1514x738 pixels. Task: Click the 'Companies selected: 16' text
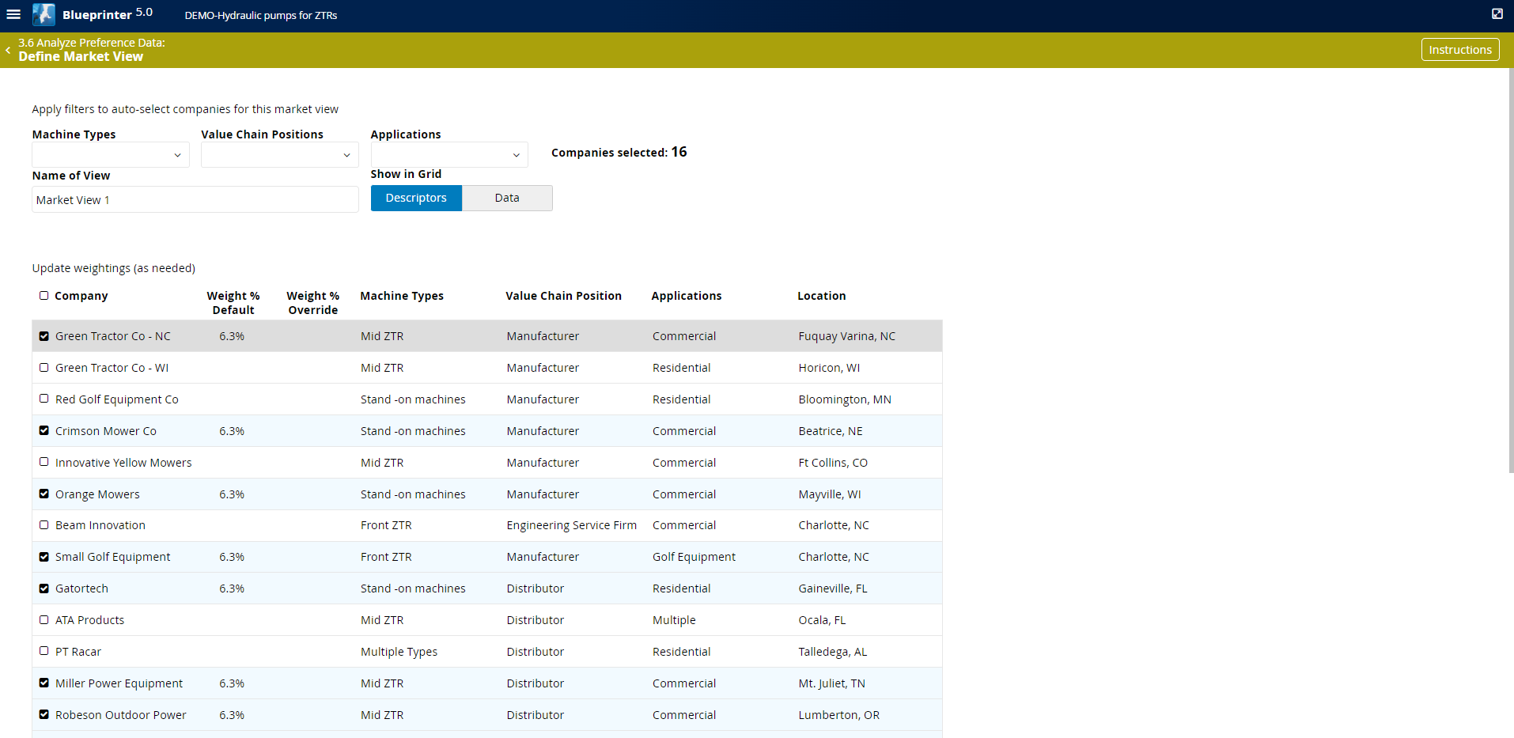coord(619,152)
